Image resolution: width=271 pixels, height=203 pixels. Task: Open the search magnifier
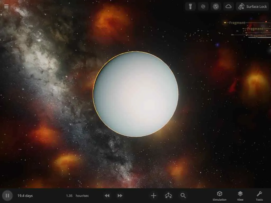pyautogui.click(x=183, y=196)
